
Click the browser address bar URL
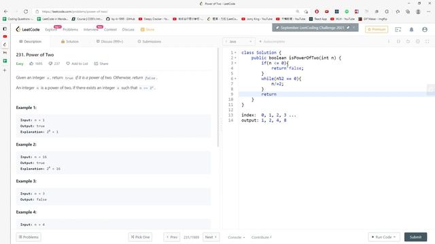[x=75, y=12]
